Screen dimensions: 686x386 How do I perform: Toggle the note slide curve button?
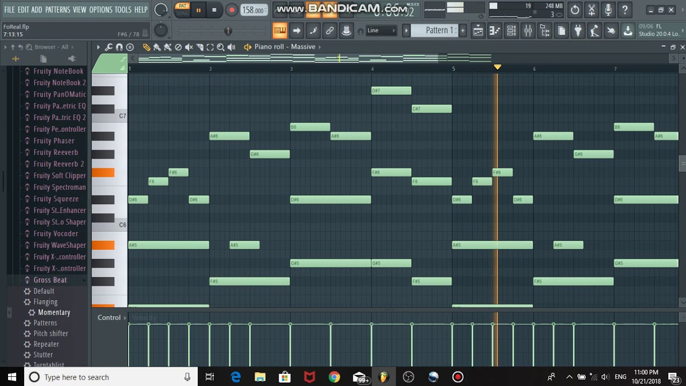click(313, 31)
